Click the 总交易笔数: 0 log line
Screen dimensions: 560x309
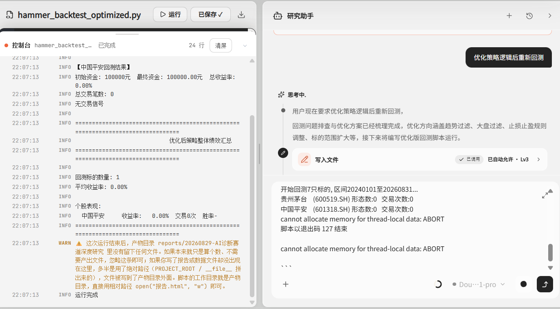pos(94,94)
